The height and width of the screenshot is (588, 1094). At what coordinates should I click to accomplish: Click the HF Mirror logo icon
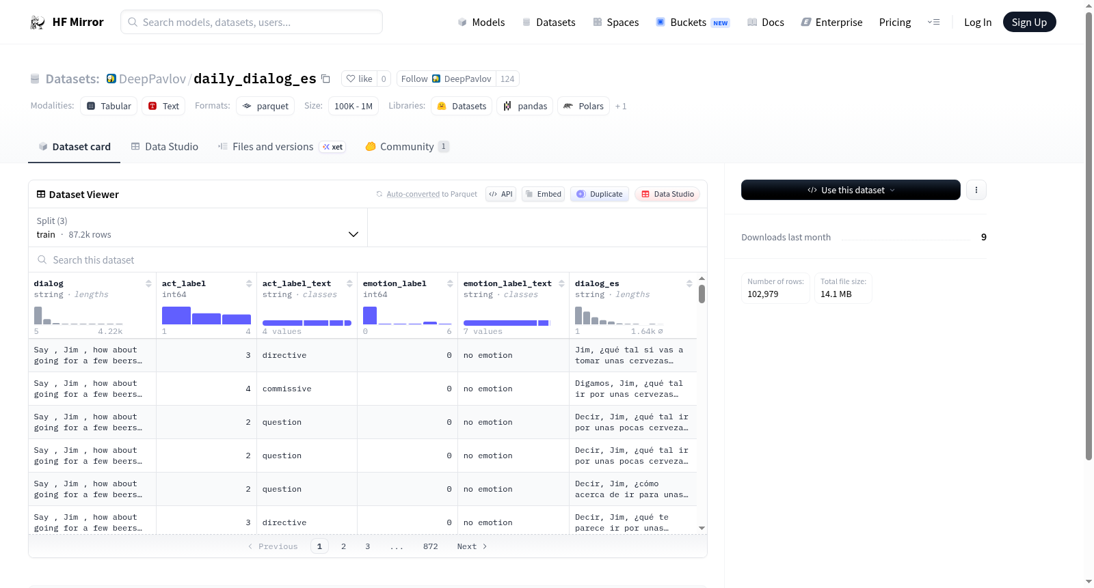[x=38, y=23]
